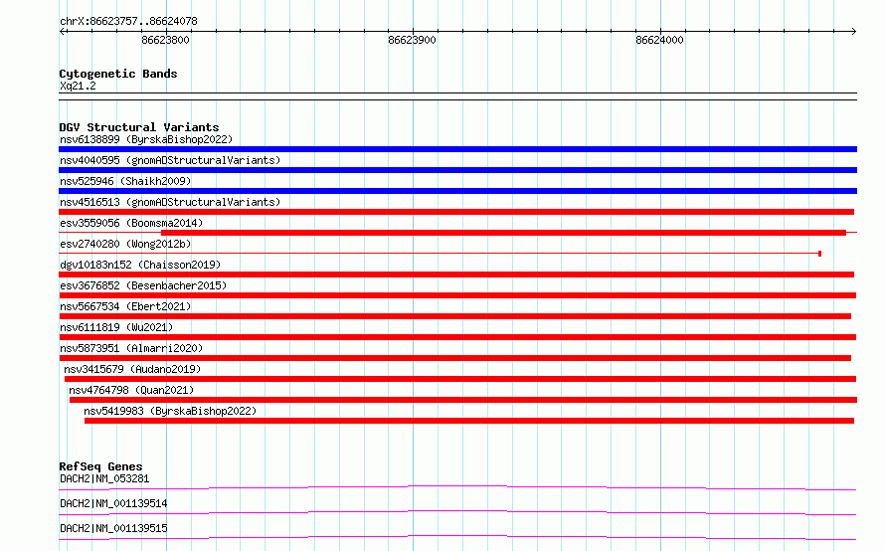Click the 86623900 ruler position label

point(412,40)
